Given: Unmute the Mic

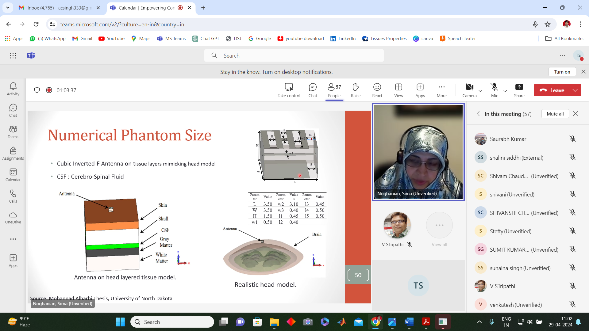Looking at the screenshot, I should coord(494,90).
